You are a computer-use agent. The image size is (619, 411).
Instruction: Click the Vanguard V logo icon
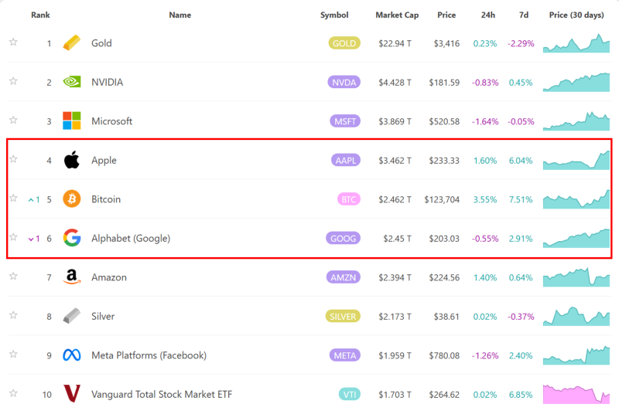[x=72, y=394]
